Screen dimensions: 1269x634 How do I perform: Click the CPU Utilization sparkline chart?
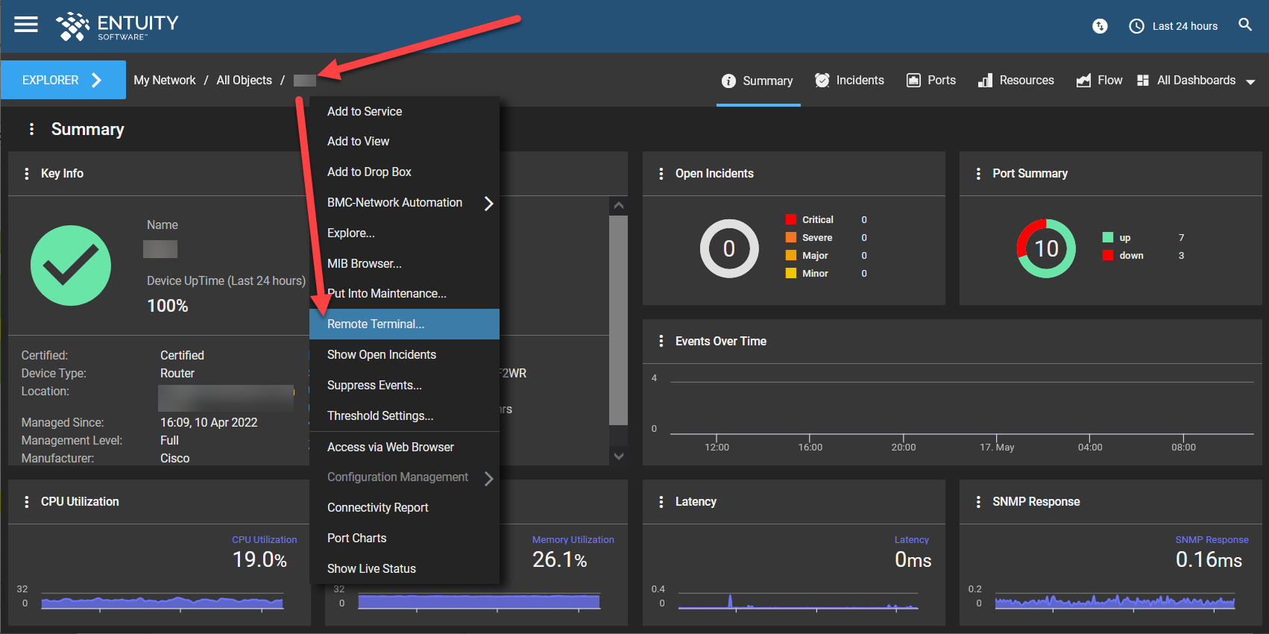click(163, 601)
